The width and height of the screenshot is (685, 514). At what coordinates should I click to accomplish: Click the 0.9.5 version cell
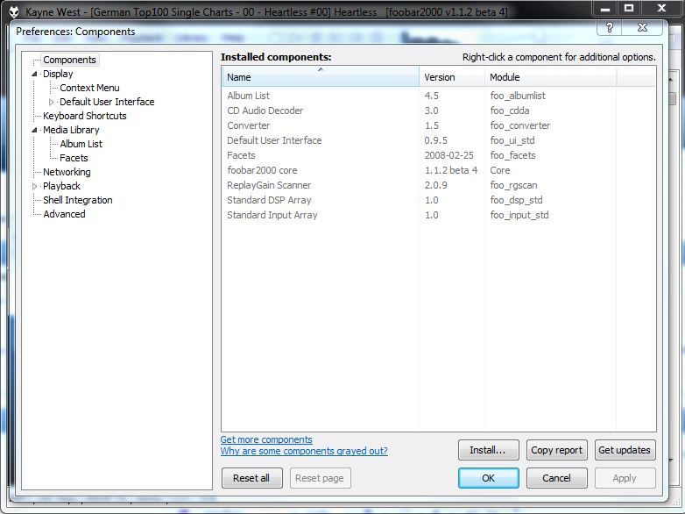tap(436, 140)
